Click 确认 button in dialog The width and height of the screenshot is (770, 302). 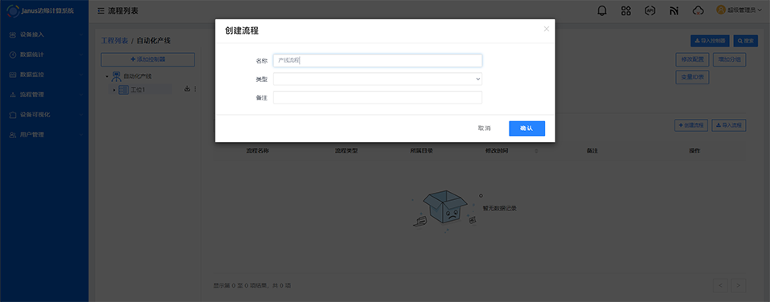[527, 129]
